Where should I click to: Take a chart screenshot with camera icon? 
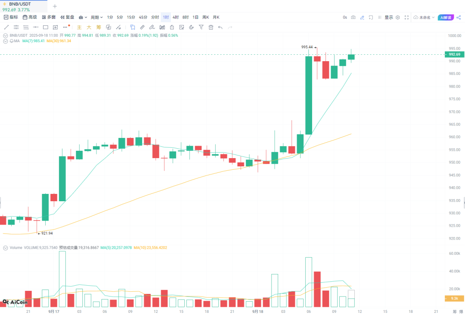pyautogui.click(x=353, y=17)
